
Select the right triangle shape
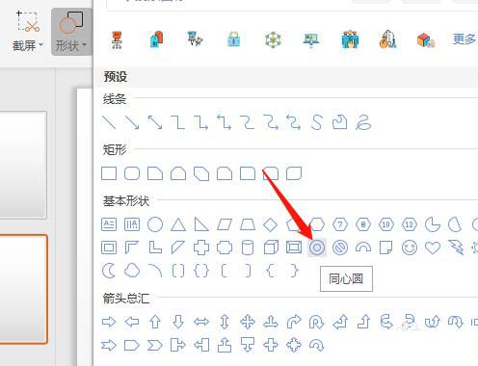(x=201, y=224)
